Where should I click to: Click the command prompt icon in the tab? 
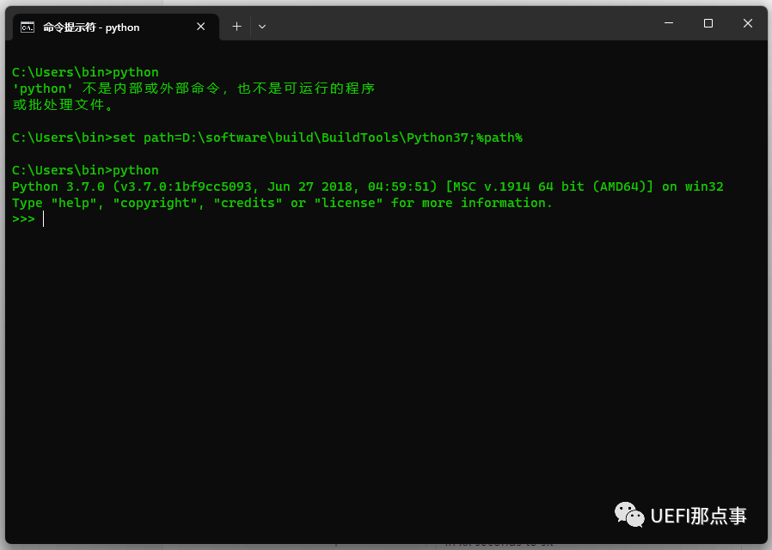tap(28, 27)
